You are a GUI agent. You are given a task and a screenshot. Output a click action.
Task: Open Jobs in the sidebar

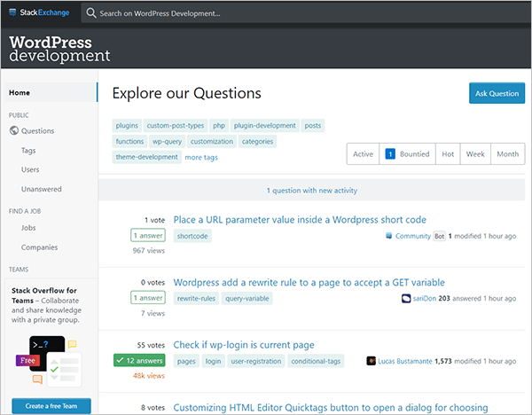coord(28,228)
